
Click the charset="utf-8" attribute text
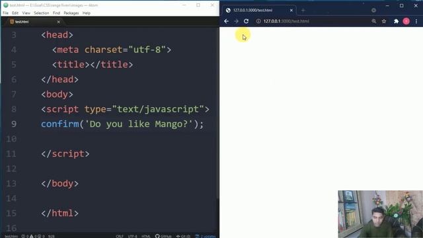point(125,50)
